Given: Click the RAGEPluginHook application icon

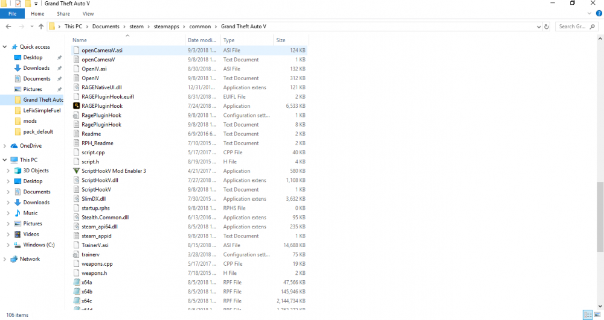Looking at the screenshot, I should [76, 105].
